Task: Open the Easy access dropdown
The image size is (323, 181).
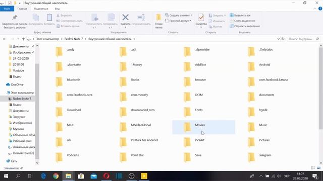Action: click(178, 21)
